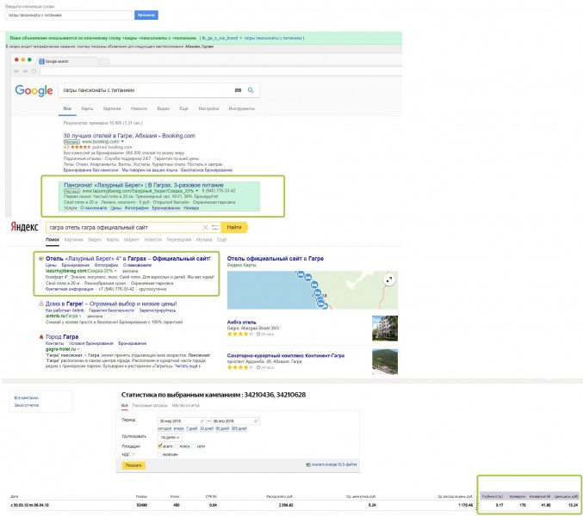Viewport: 583px width, 516px height.
Task: Open the Booking.com '30 лучших отелей' ad link
Action: [129, 136]
